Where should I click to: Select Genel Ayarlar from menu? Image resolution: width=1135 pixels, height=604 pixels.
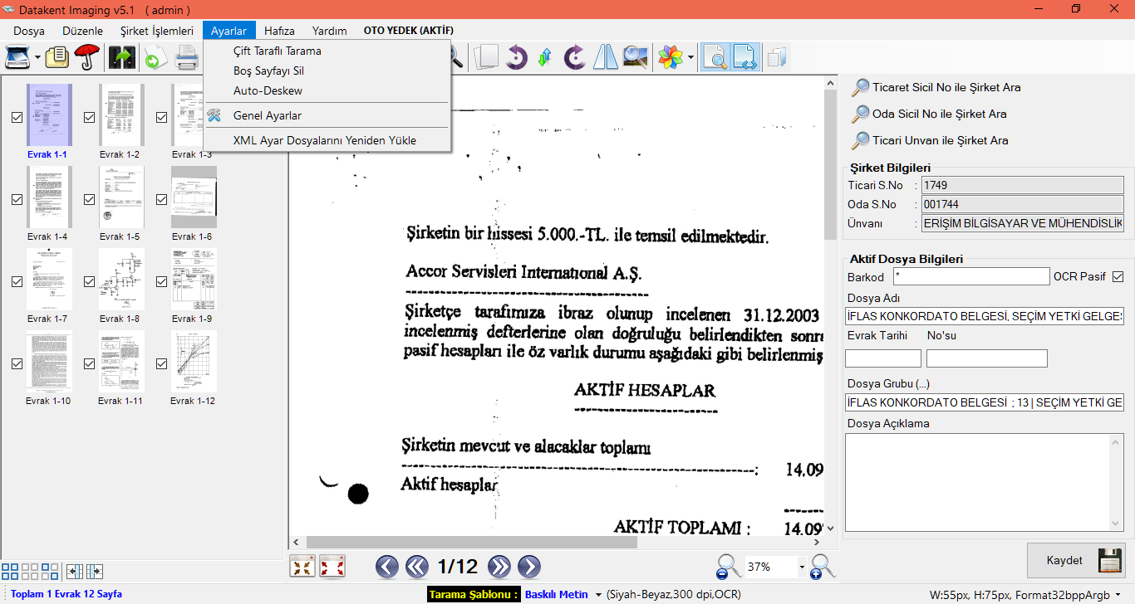[267, 115]
